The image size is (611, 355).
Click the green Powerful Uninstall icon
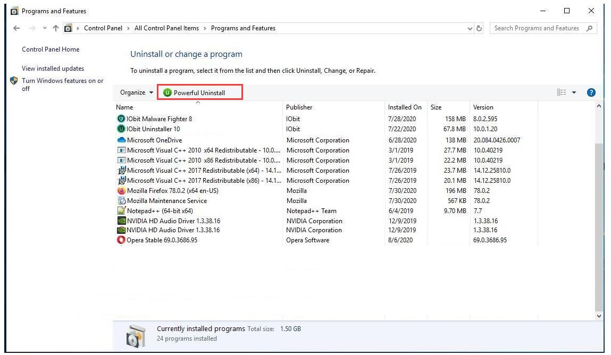[167, 92]
